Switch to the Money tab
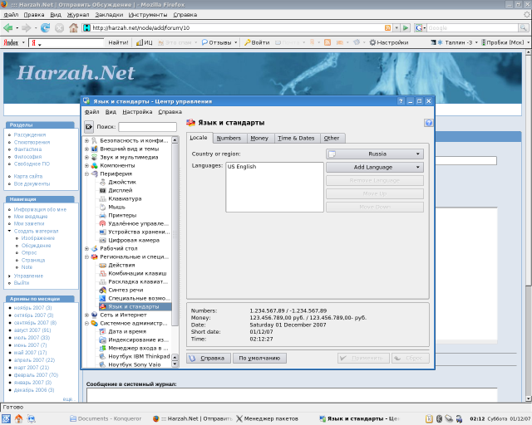This screenshot has height=425, width=532. pos(259,138)
